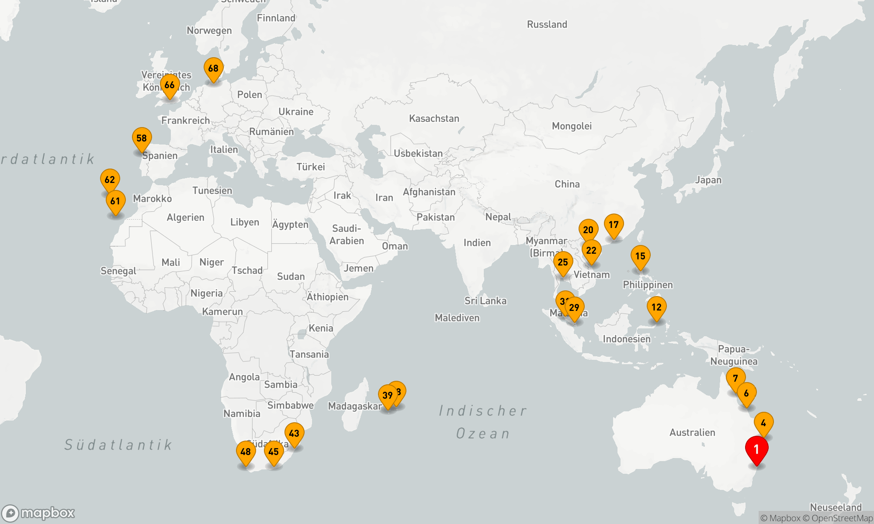The image size is (874, 524).
Task: Click marker 22 over Vietnam
Action: tap(591, 250)
